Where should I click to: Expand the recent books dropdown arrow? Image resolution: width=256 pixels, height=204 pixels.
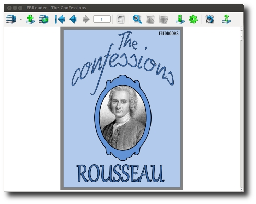coord(21,19)
